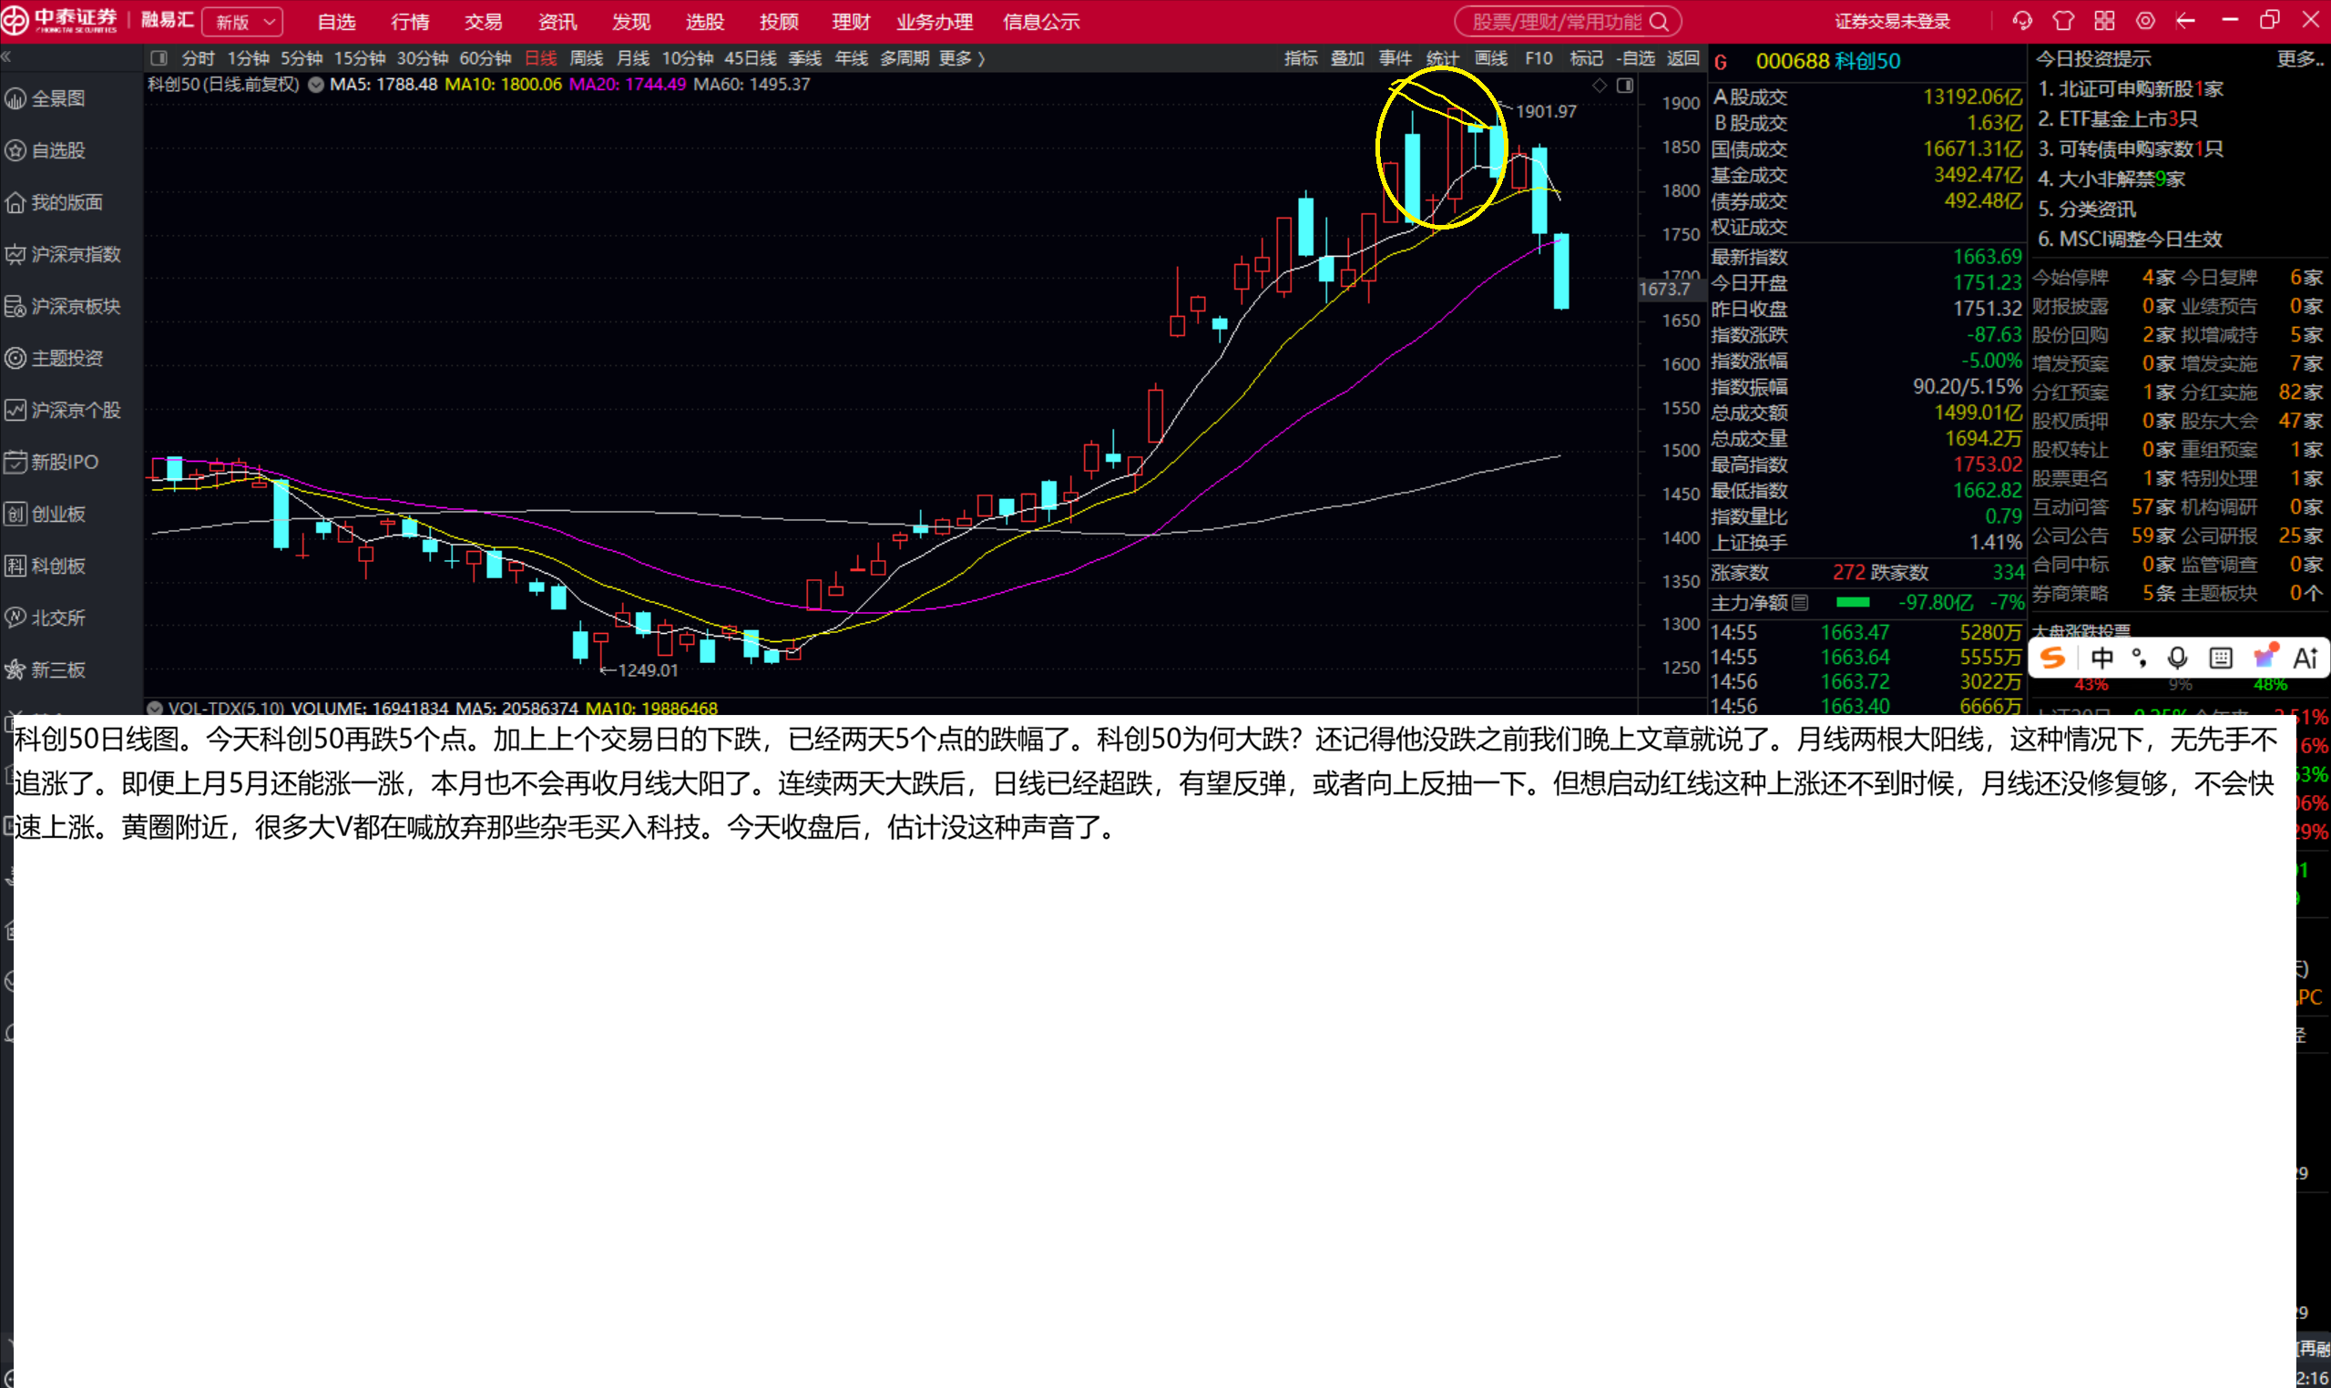Toggle the chart side panel icon

(x=1626, y=85)
